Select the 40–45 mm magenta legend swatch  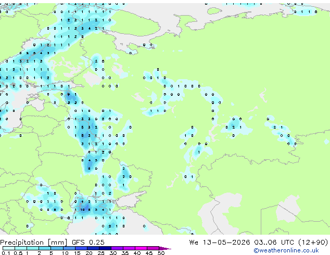(141, 248)
